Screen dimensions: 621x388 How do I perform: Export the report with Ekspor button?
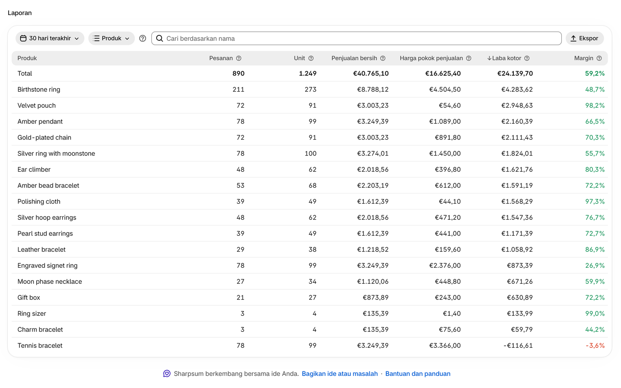tap(585, 38)
